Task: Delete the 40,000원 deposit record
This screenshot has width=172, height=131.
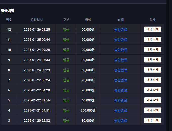Action: [153, 100]
